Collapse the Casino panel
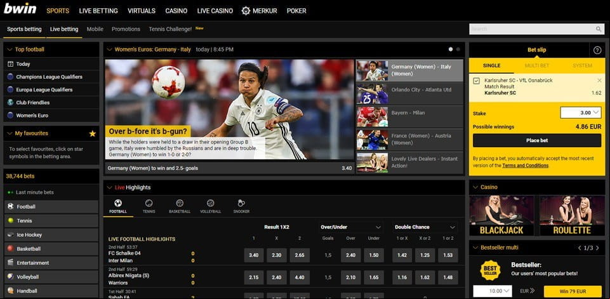Image resolution: width=610 pixels, height=299 pixels. point(475,187)
